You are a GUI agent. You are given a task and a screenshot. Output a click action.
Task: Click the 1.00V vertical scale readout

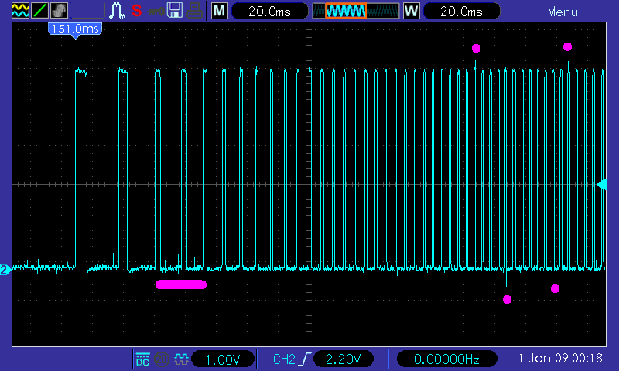point(223,359)
